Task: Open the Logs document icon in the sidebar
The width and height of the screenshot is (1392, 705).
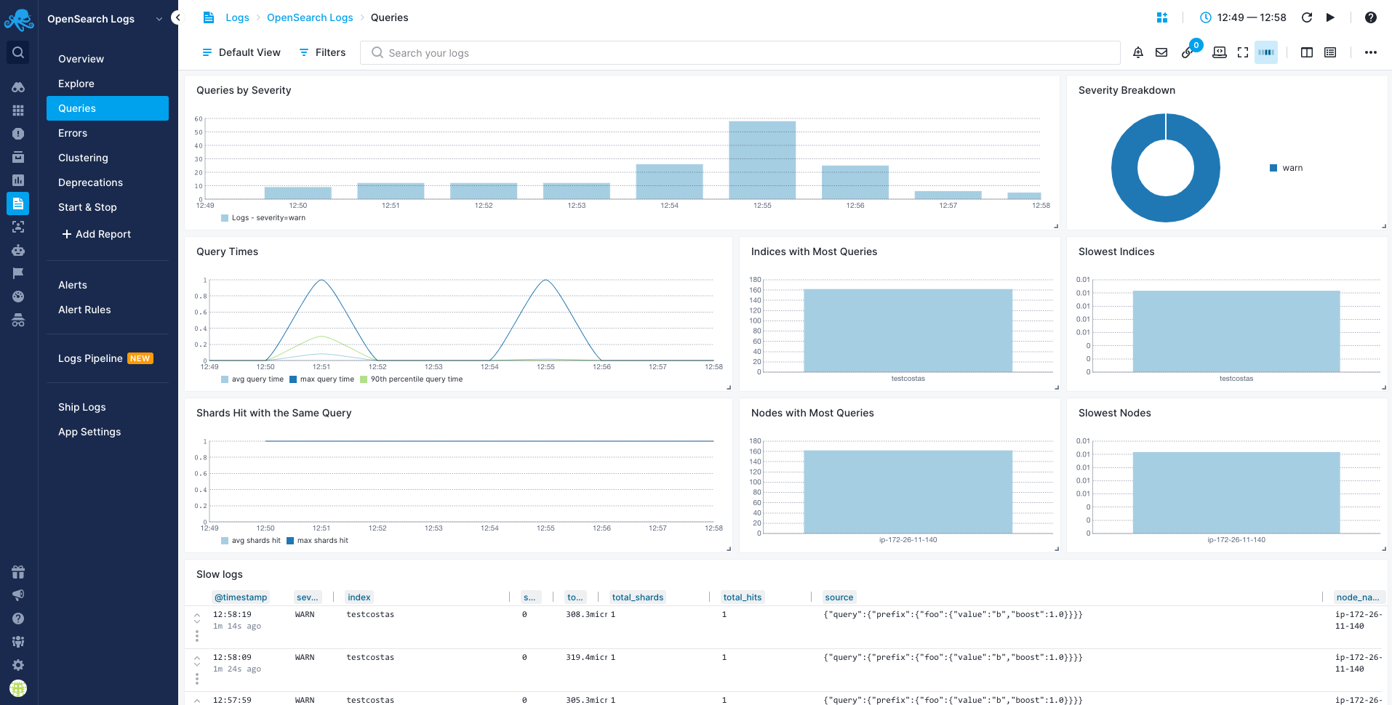Action: point(18,204)
